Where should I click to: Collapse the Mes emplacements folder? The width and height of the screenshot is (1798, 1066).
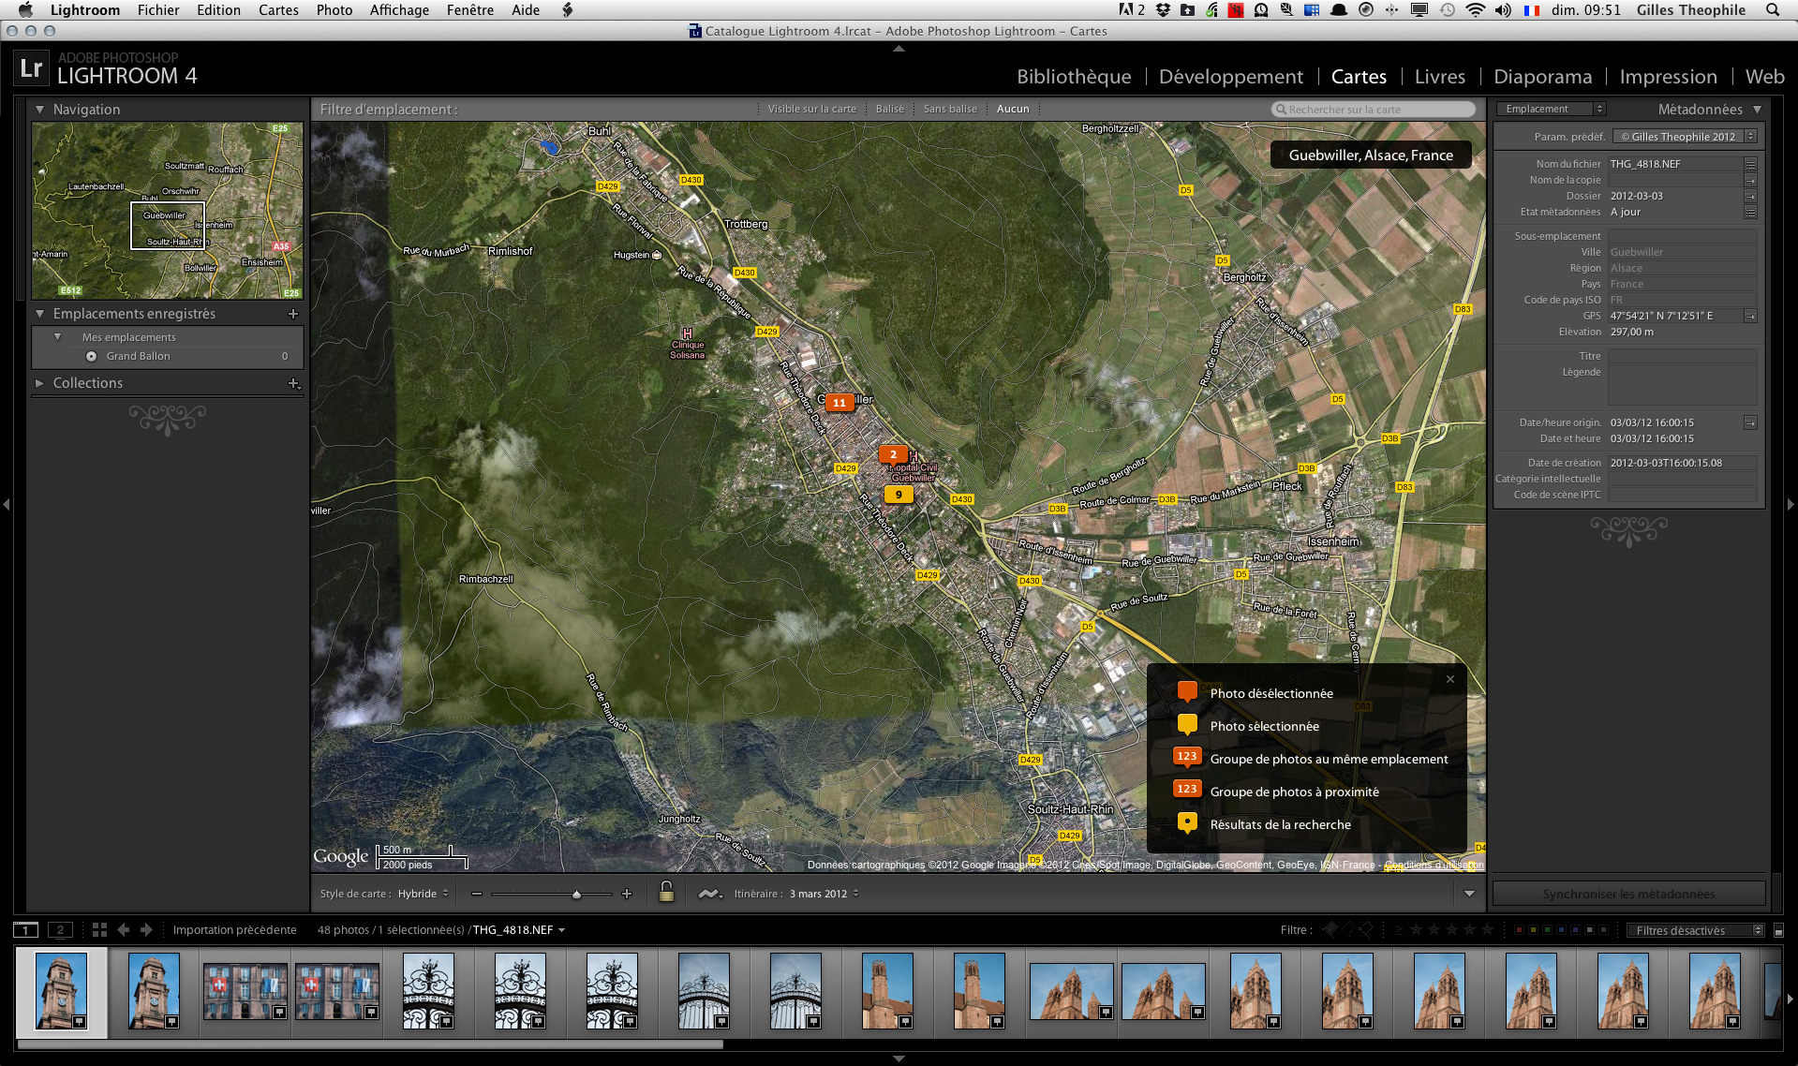click(x=58, y=337)
